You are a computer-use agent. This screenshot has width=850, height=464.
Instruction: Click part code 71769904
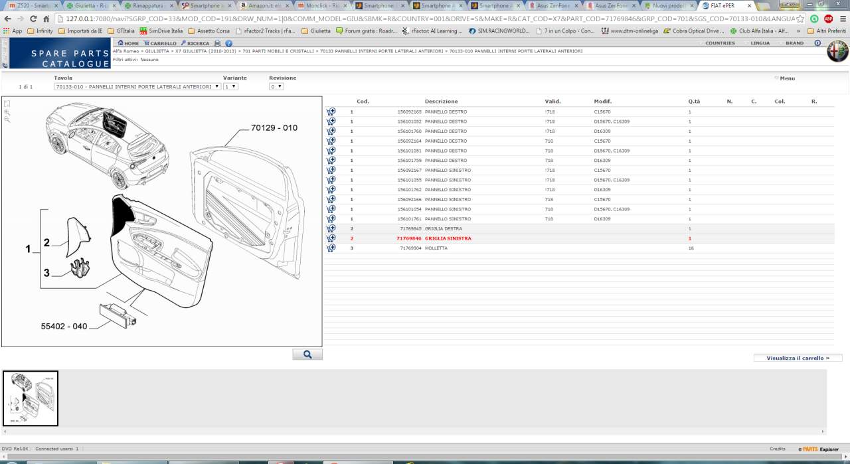(x=410, y=248)
